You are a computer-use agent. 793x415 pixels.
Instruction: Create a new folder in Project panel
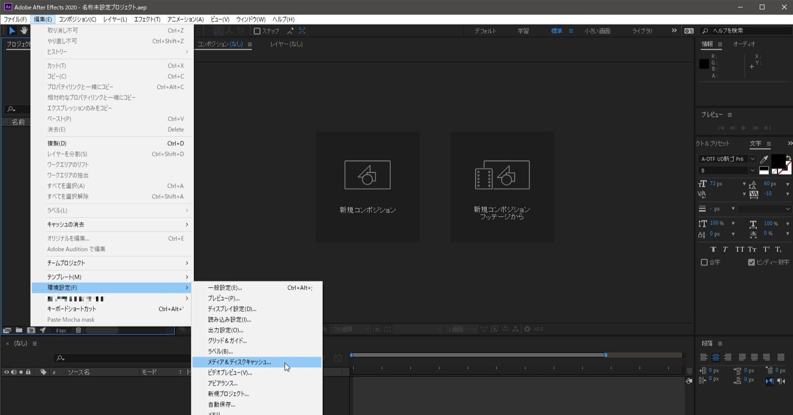19,330
